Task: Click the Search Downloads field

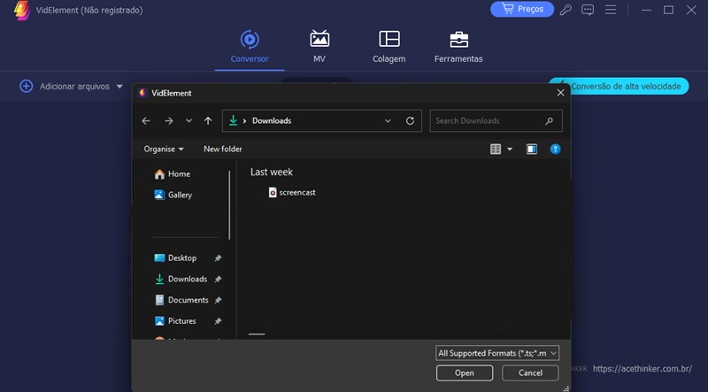Action: [489, 121]
